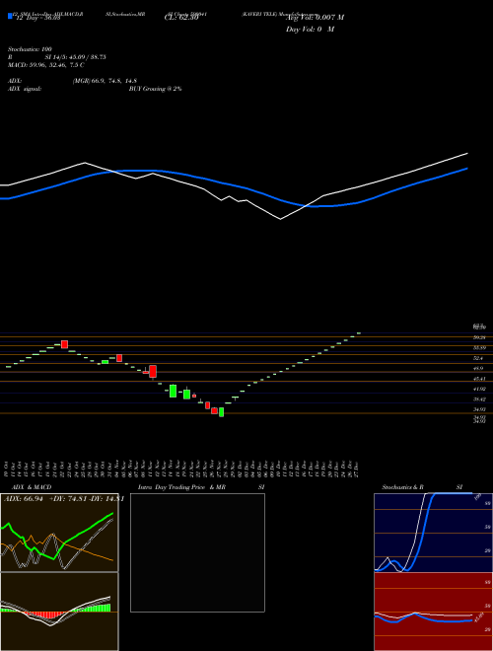This screenshot has height=651, width=493.
Task: Click the ADX line chart panel
Action: pyautogui.click(x=59, y=533)
